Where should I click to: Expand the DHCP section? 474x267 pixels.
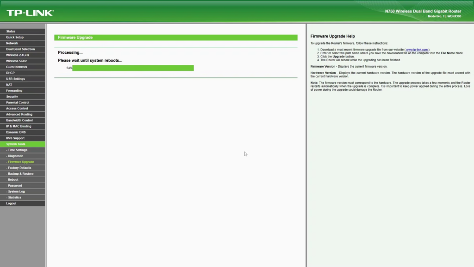[x=10, y=73]
